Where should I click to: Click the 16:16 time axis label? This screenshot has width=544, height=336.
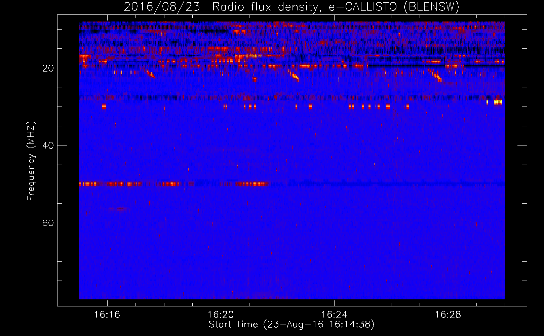tap(107, 315)
